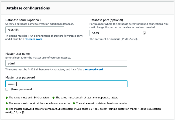Click the Database name (optional) label

click(x=23, y=20)
